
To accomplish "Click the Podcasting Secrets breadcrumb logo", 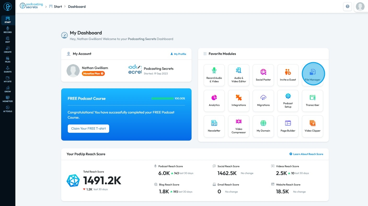I will [32, 6].
